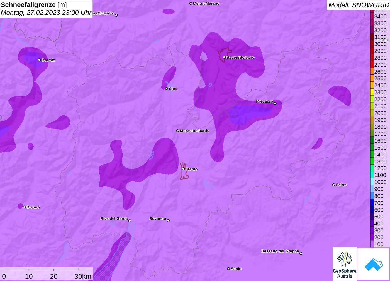
Task: Click the Riva del Garda label
Action: click(114, 218)
